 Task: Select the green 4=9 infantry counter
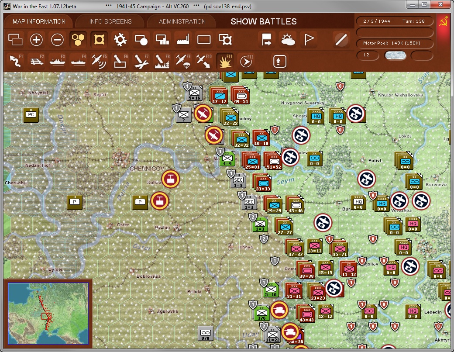pyautogui.click(x=227, y=159)
